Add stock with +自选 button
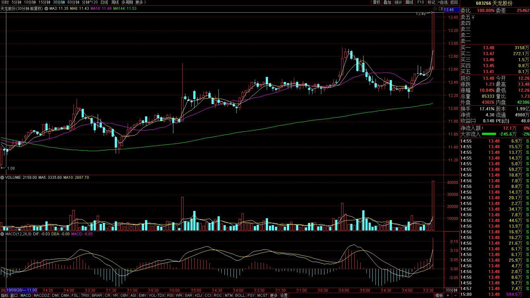 point(443,2)
